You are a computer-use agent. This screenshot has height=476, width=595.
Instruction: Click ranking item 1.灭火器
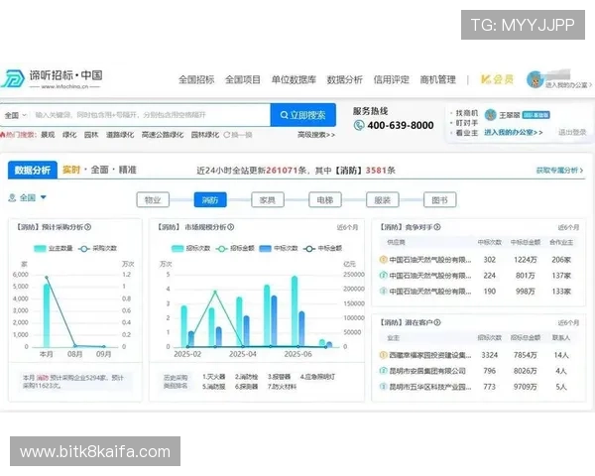213,377
